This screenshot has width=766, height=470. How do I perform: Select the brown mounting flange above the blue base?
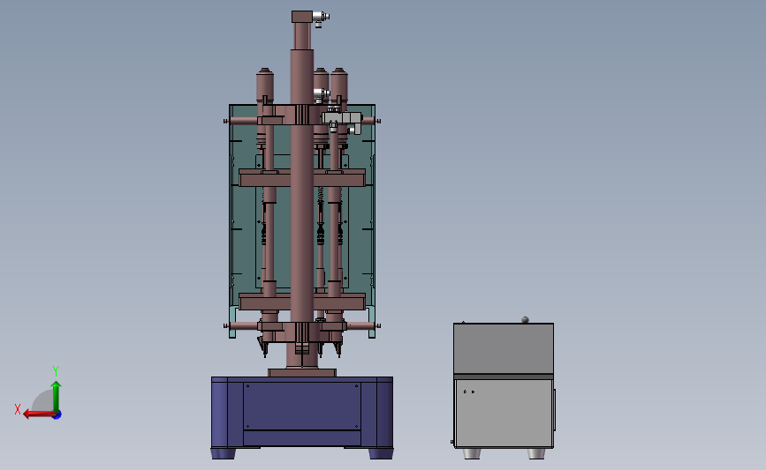[x=302, y=372]
